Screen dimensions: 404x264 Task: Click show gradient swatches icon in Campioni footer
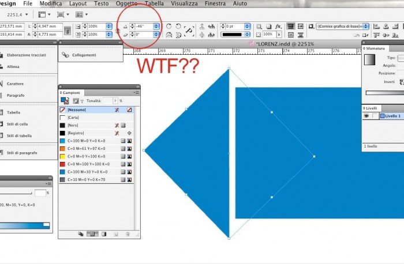[104, 234]
